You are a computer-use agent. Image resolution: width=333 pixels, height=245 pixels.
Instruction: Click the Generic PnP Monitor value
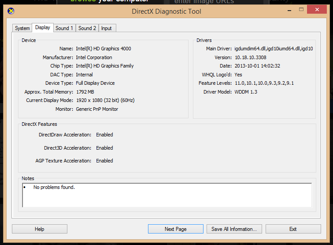tap(97, 109)
